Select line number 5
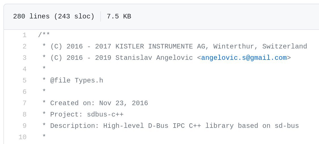Viewport: 319px width, 144px height. coord(24,81)
